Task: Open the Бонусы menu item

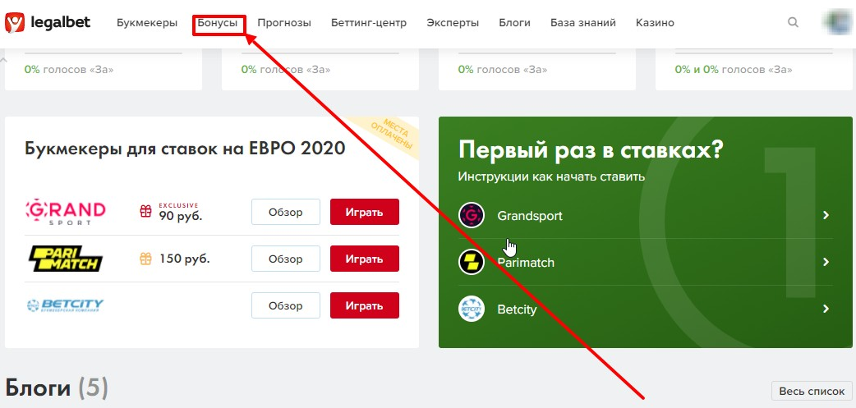Action: tap(218, 23)
